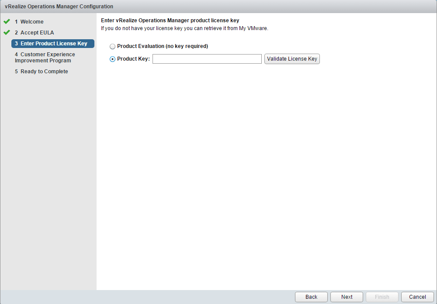The height and width of the screenshot is (304, 437).
Task: Click Validate License Key button
Action: pyautogui.click(x=292, y=59)
